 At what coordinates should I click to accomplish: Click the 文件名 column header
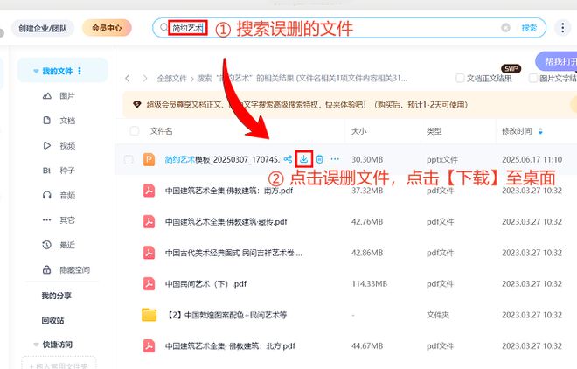[x=161, y=131]
